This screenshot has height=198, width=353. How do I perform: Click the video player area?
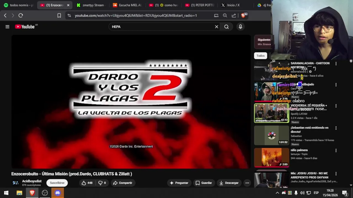coord(131,102)
